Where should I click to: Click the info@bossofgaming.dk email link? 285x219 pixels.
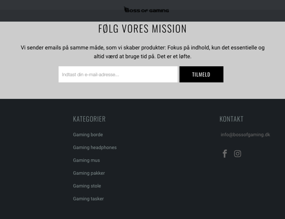coord(245,135)
